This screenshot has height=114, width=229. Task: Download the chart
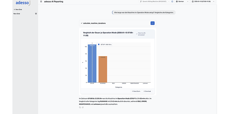coord(147,91)
